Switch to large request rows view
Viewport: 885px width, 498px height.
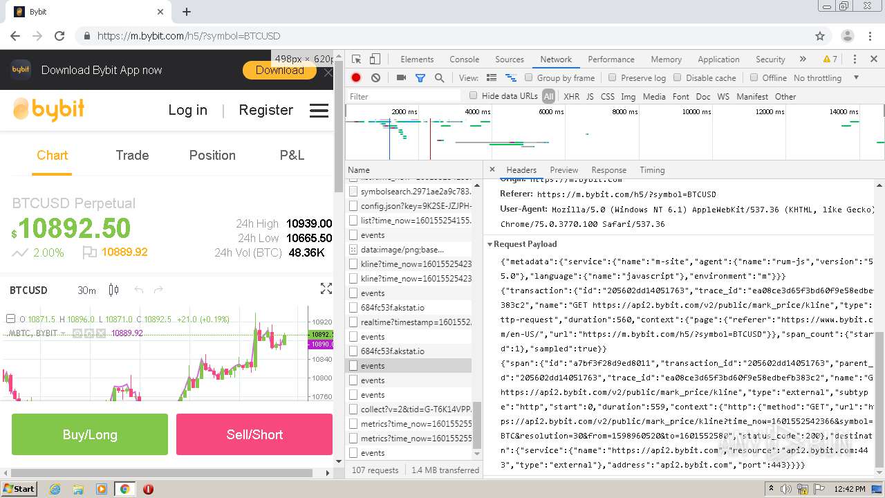point(492,78)
